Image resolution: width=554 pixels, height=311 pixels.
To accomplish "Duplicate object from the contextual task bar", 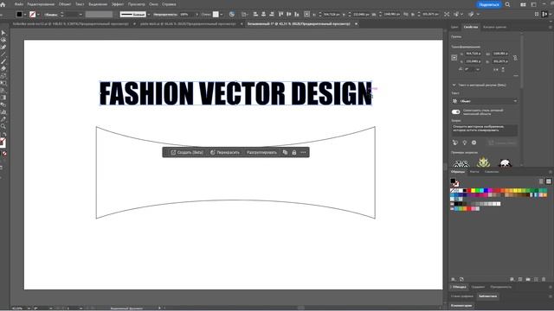I will (x=285, y=152).
